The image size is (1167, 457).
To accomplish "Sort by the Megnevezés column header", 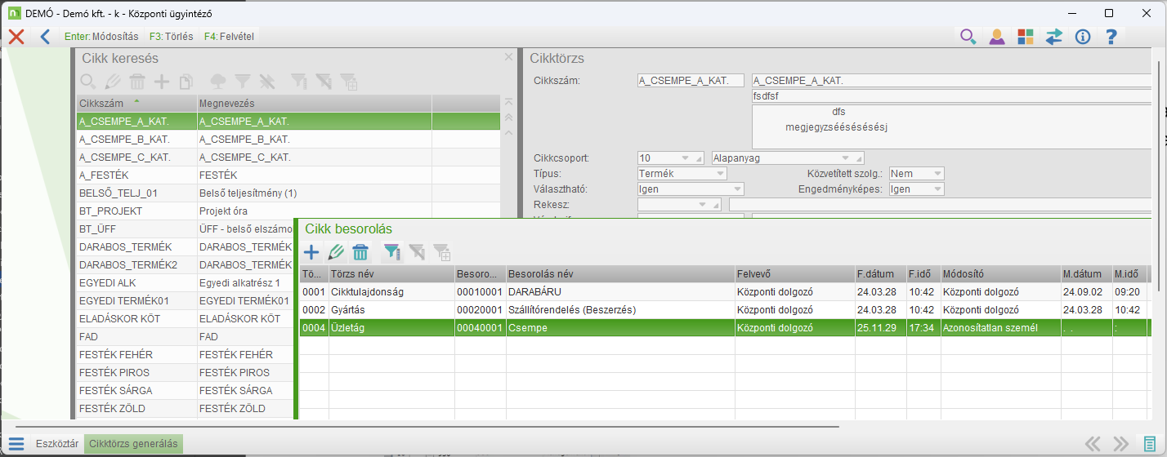I will coord(314,103).
